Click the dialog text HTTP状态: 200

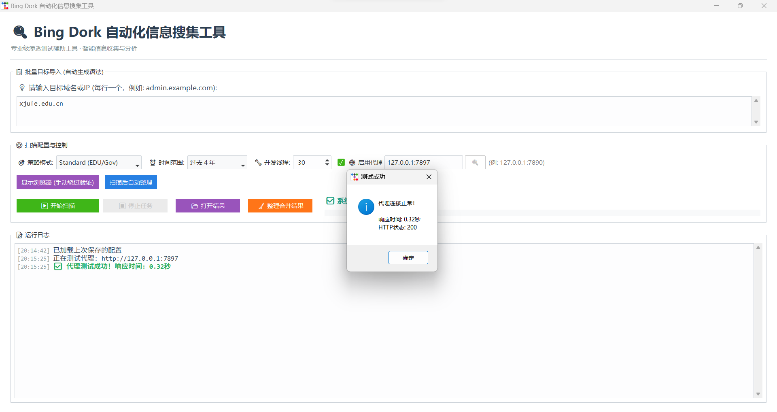pos(397,227)
